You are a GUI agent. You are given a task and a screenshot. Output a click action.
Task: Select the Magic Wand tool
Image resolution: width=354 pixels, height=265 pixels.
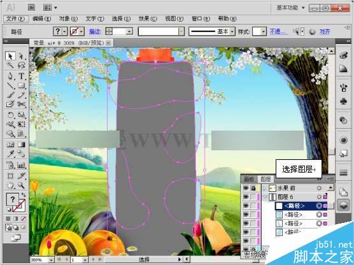click(10, 66)
